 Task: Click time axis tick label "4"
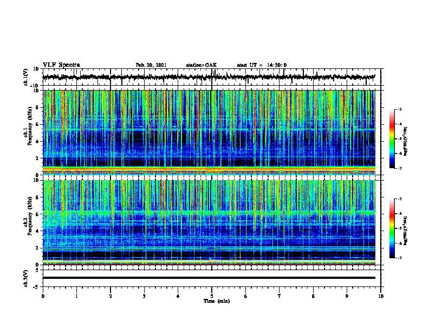[x=178, y=296]
